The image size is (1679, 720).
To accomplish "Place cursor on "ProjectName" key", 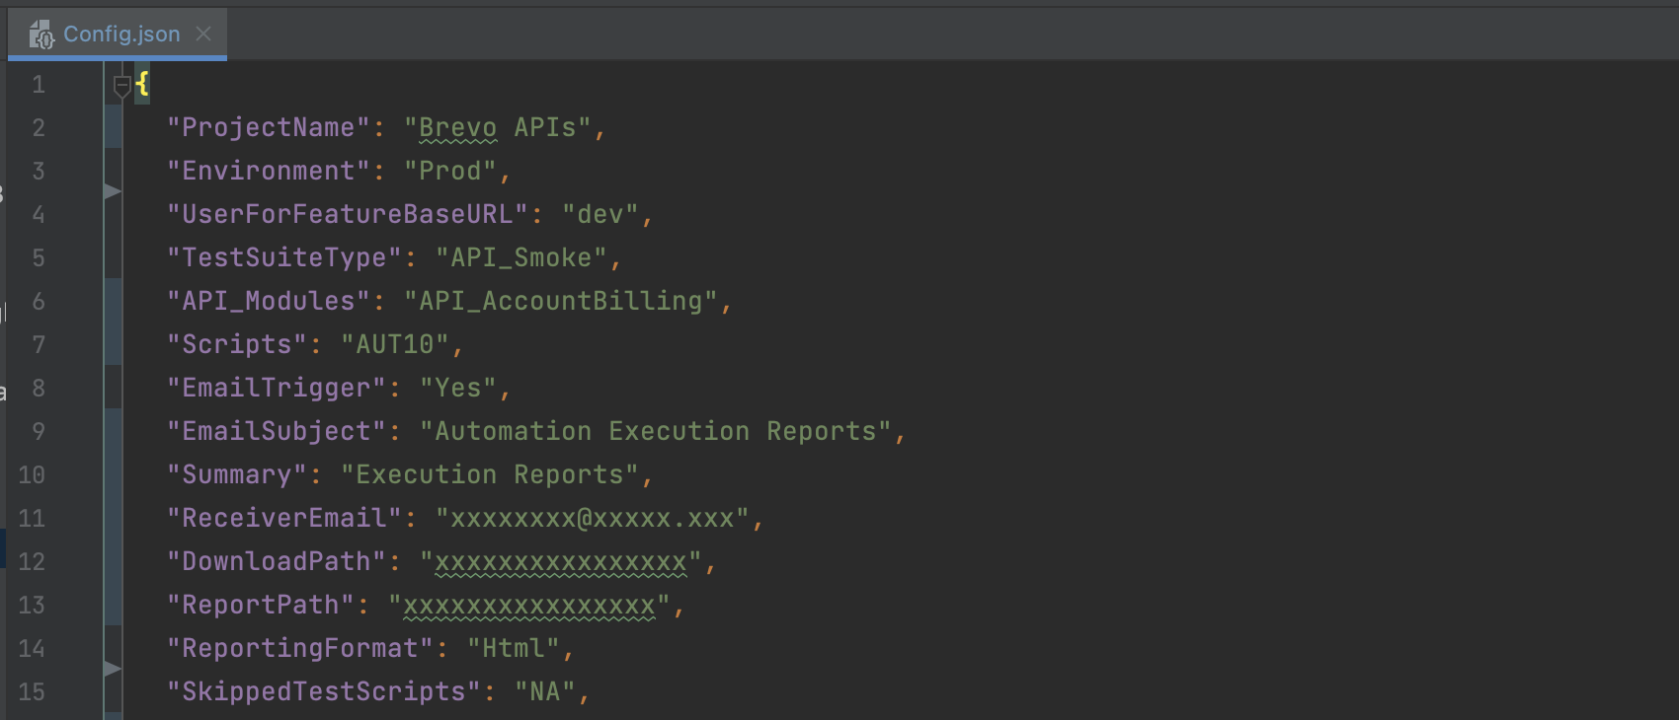I will coord(268,128).
